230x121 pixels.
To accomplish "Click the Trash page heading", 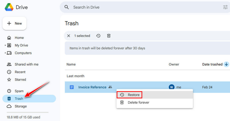I will [x=72, y=24].
